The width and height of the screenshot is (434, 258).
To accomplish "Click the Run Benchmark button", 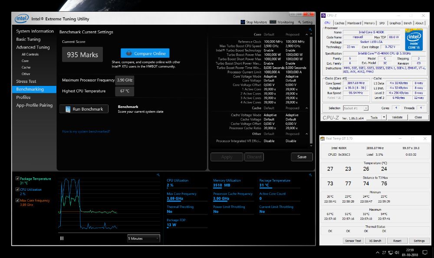I will tap(84, 109).
